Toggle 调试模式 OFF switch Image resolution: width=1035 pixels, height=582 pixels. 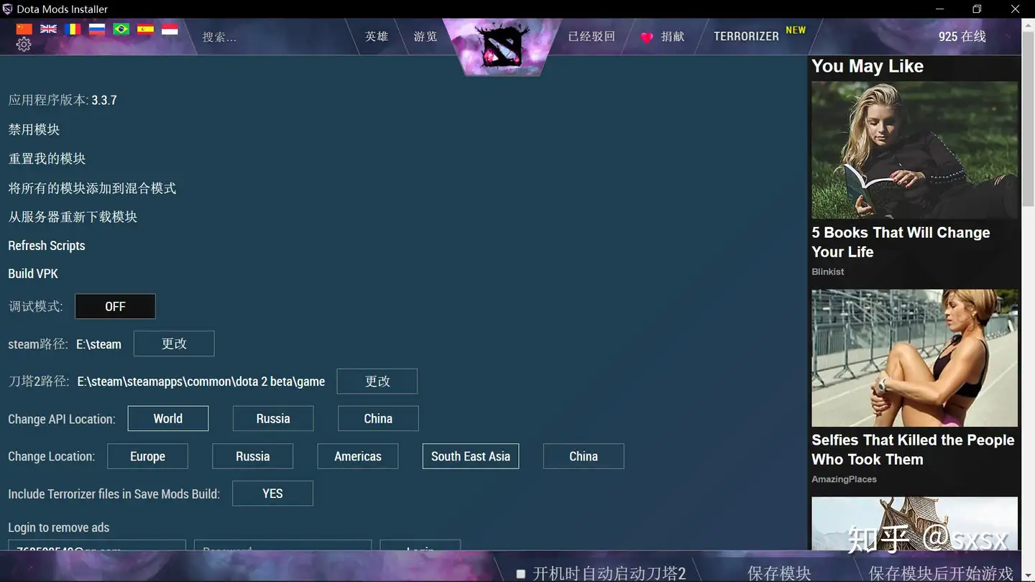click(x=115, y=306)
